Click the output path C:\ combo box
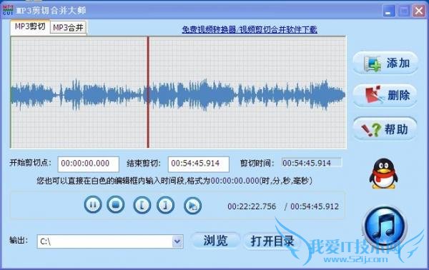Viewport: 429px width, 270px height. pyautogui.click(x=110, y=241)
